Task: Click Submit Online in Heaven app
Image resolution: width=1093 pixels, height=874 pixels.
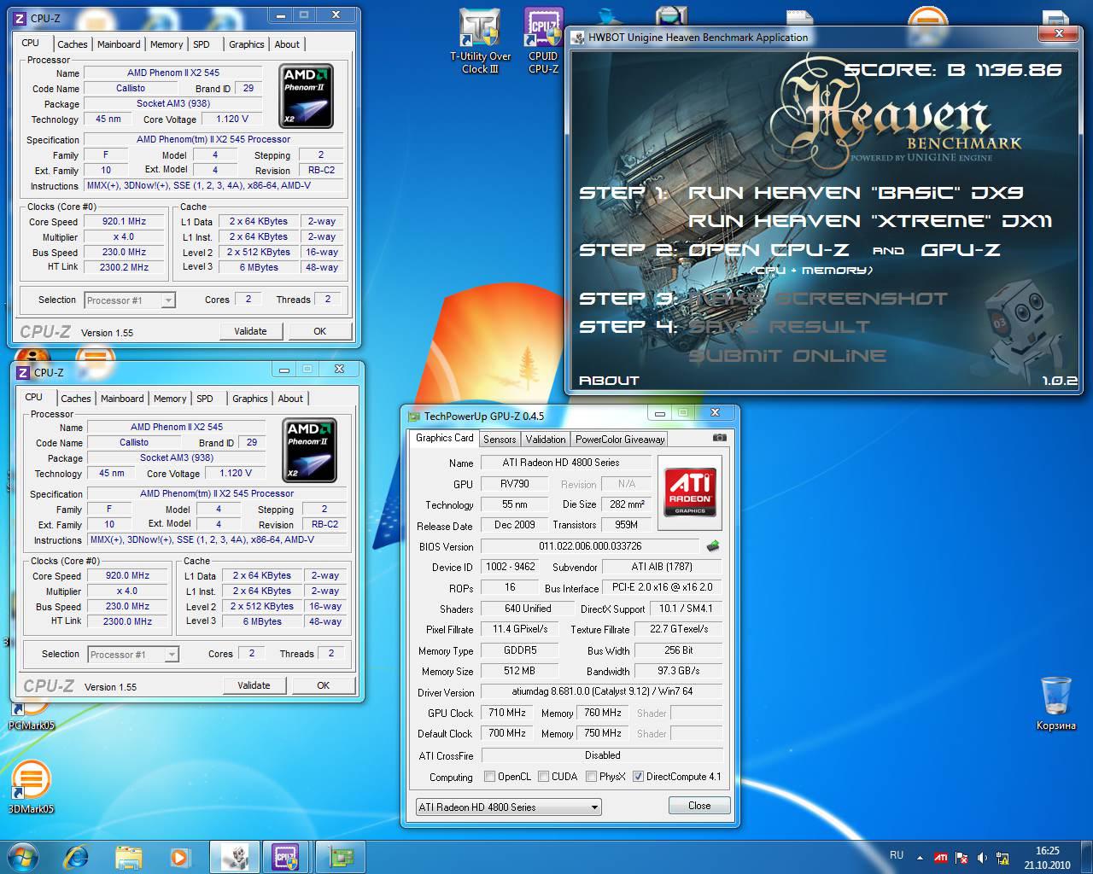Action: (x=787, y=356)
